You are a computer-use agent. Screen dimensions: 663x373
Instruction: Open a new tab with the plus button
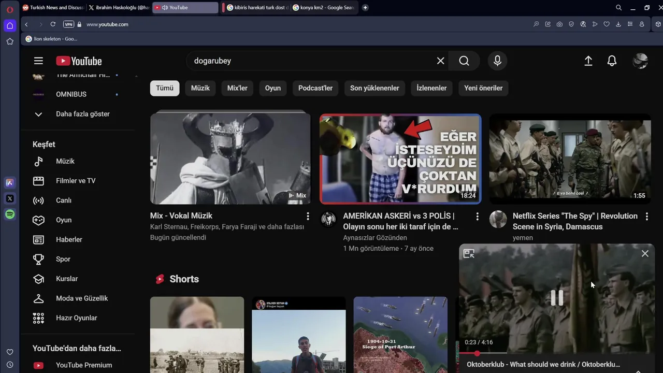click(365, 8)
